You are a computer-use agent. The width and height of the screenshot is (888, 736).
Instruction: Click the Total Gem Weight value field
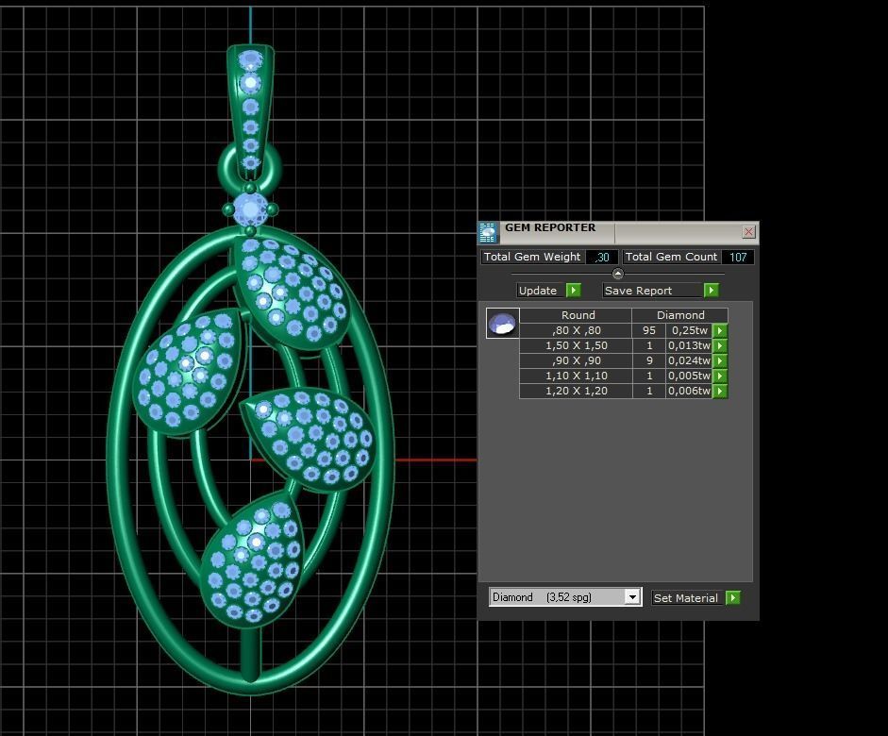click(x=601, y=257)
